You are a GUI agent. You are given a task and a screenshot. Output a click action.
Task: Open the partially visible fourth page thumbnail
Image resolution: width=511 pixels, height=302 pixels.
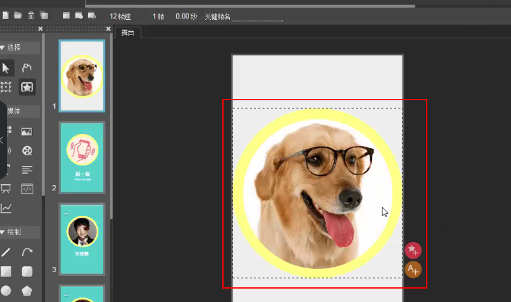pos(82,294)
